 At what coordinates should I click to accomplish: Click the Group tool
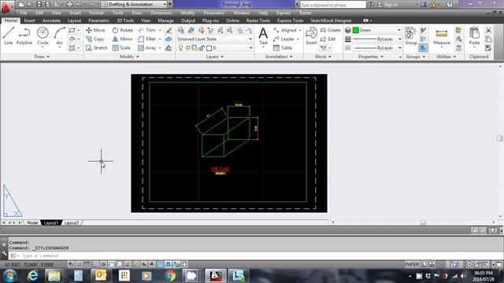click(411, 35)
